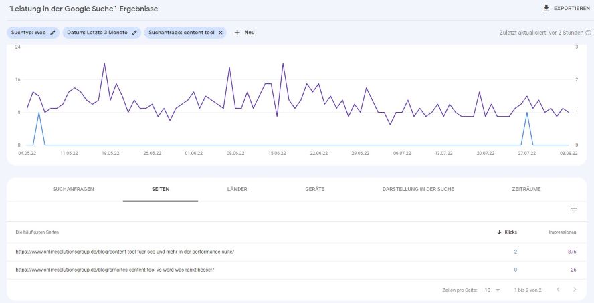Click the Exportieren button label
Image resolution: width=594 pixels, height=303 pixels.
point(572,8)
